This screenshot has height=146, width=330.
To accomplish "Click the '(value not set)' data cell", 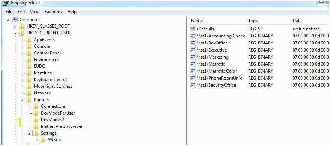I will click(x=307, y=29).
